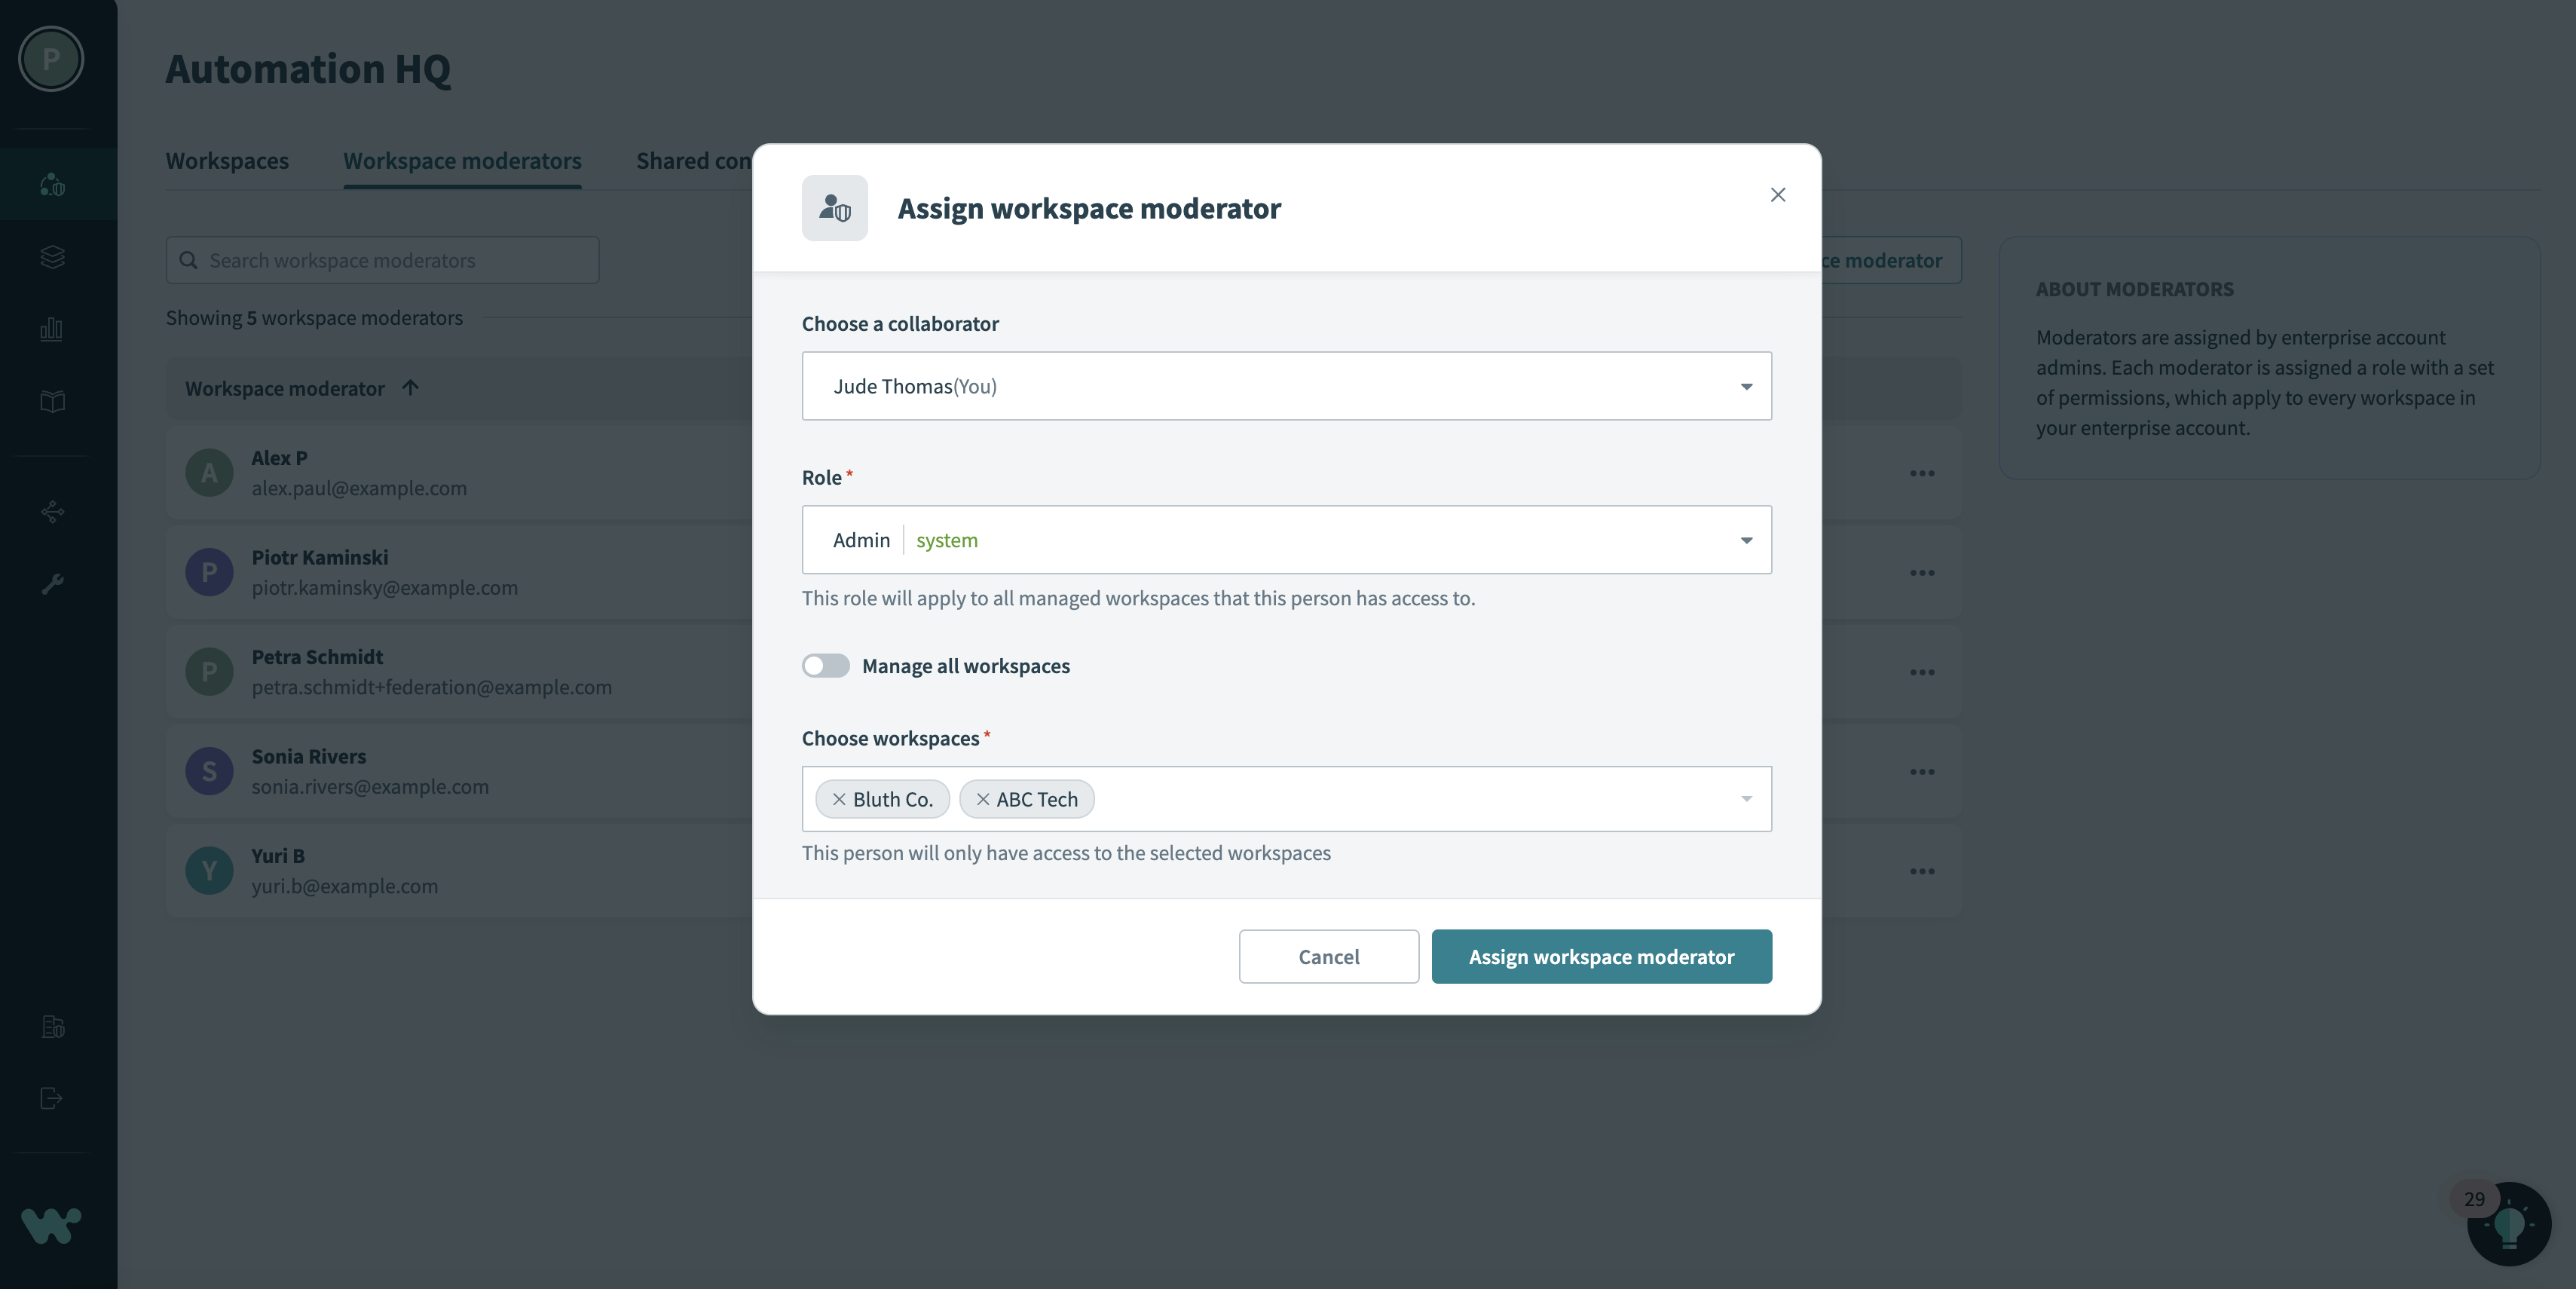The image size is (2576, 1289).
Task: Open the lightbulb help widget with badge 29
Action: pos(2510,1223)
